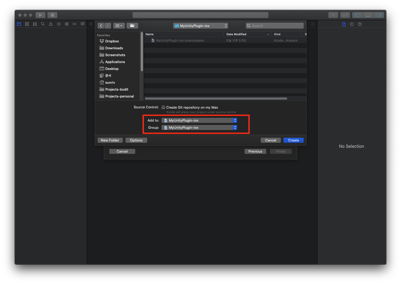The width and height of the screenshot is (401, 284).
Task: Select Downloads in Favorites sidebar
Action: [x=114, y=48]
